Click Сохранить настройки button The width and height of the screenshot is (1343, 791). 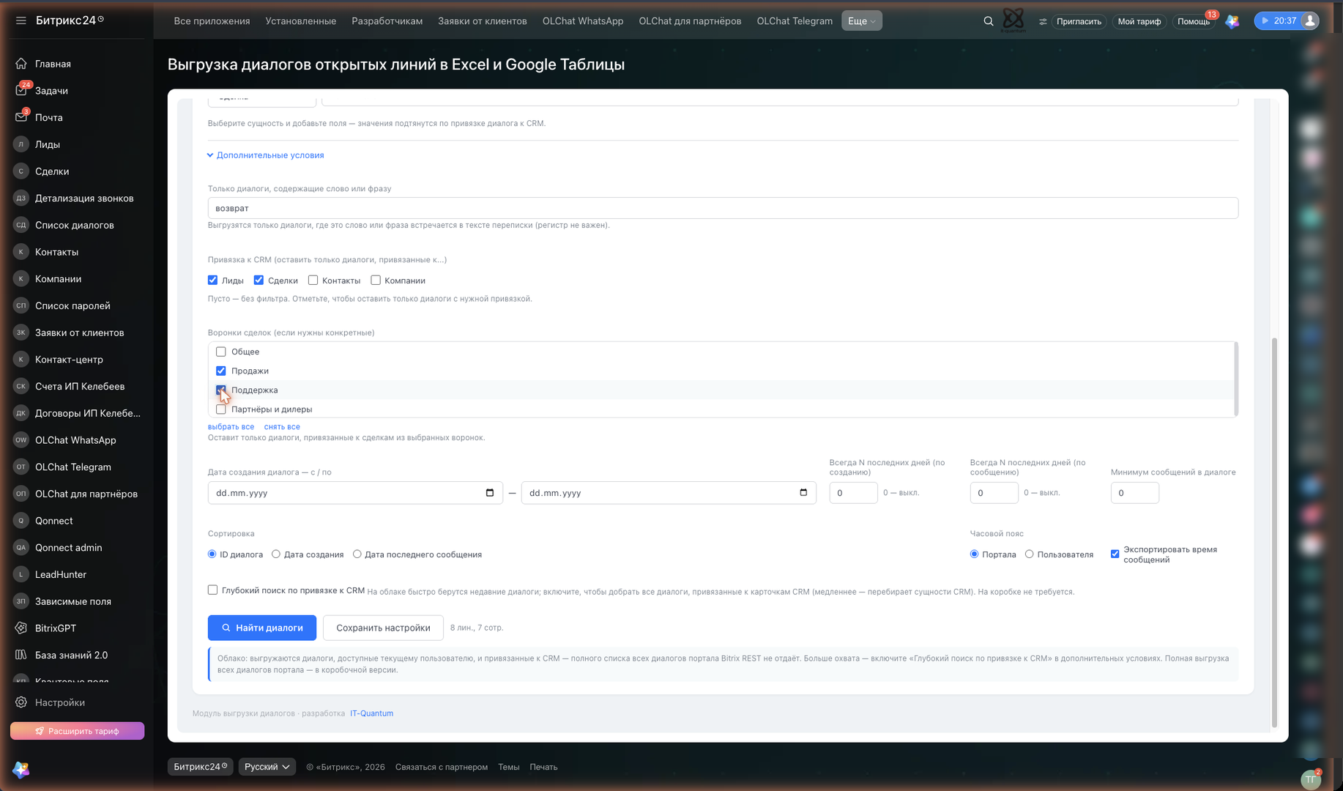(383, 628)
